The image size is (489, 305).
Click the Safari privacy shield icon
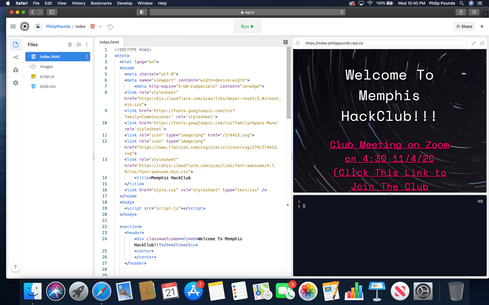coord(142,12)
